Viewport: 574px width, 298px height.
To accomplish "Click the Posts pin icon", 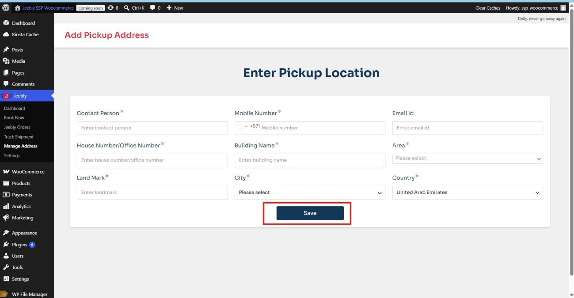I will [x=6, y=50].
